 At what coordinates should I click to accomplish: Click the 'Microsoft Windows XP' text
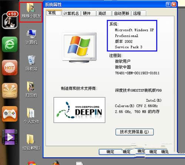(134, 30)
